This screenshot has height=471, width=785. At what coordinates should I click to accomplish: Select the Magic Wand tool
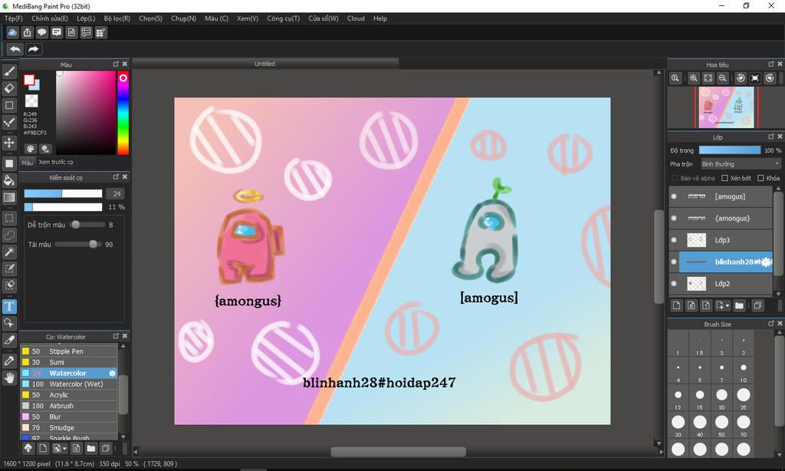[9, 252]
